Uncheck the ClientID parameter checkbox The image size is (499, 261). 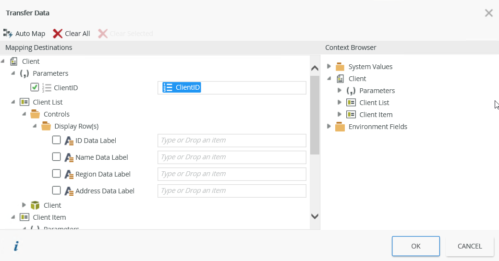[35, 87]
